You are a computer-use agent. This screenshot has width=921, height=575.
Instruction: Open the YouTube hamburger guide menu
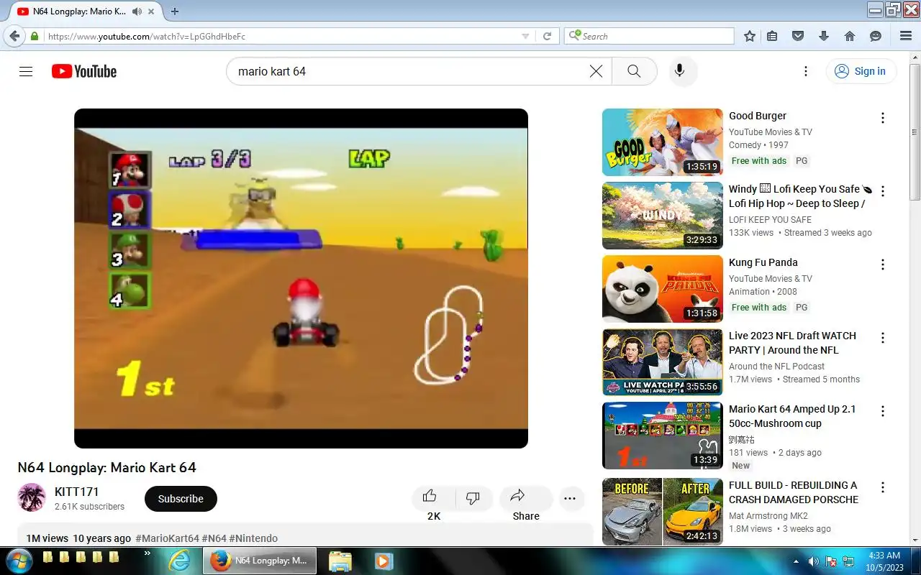pyautogui.click(x=26, y=71)
